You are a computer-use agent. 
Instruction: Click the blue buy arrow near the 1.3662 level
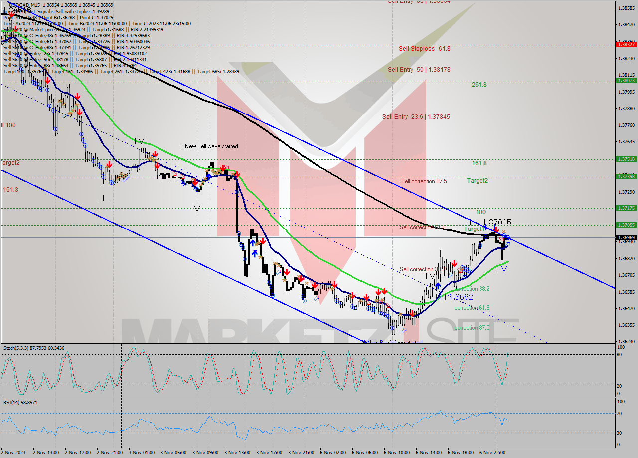438,285
